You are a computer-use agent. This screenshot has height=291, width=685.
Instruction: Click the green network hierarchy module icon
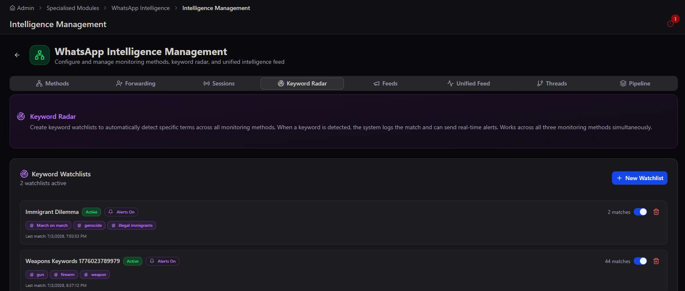point(40,55)
